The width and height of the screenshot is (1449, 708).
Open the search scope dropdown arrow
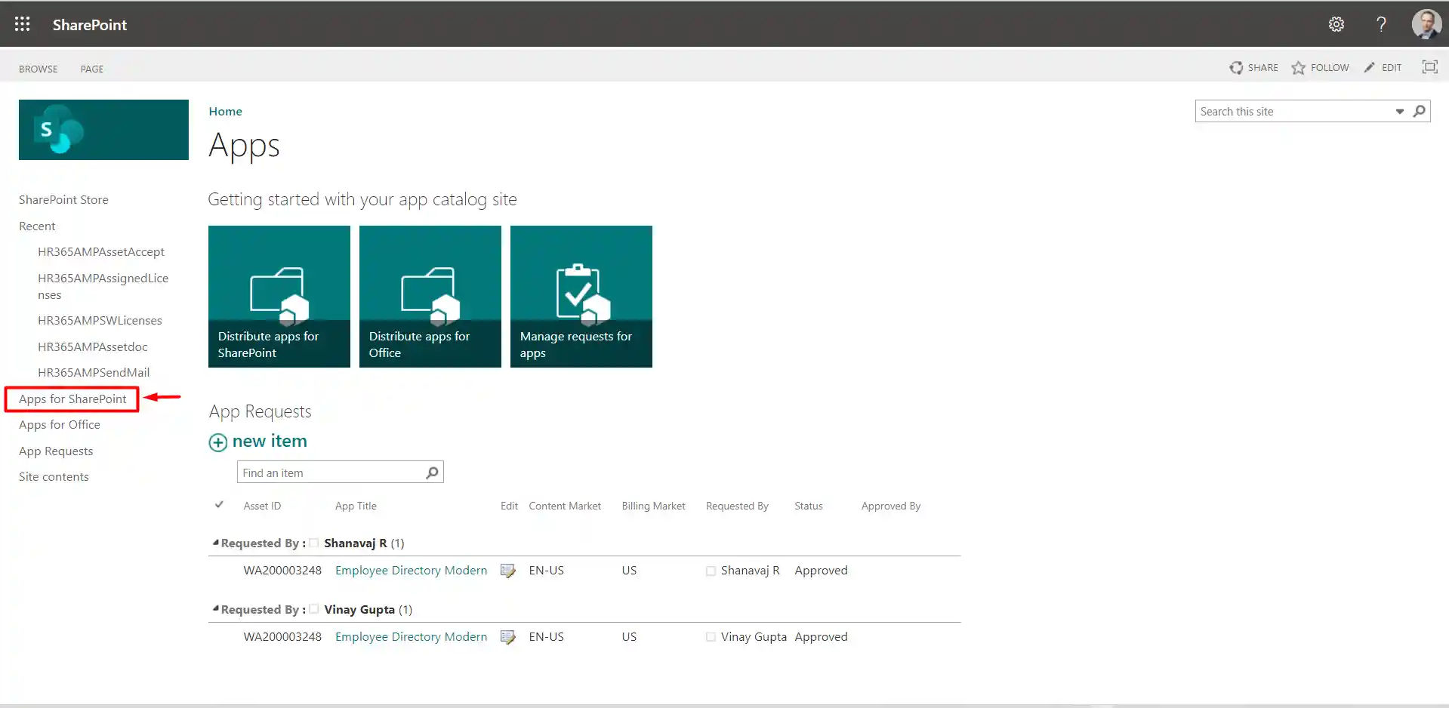1399,112
